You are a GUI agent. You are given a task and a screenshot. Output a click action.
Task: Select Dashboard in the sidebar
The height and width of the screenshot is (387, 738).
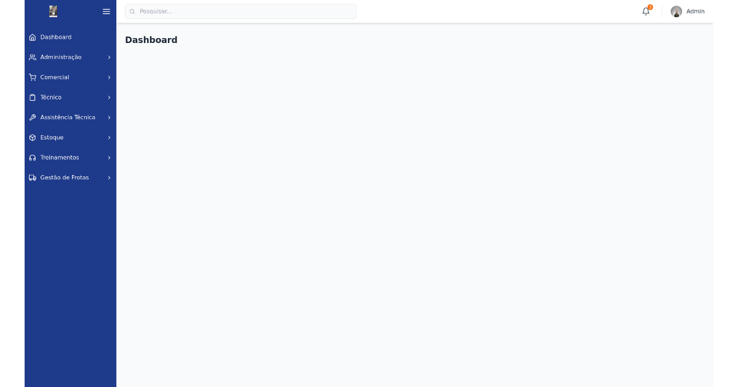pos(56,37)
